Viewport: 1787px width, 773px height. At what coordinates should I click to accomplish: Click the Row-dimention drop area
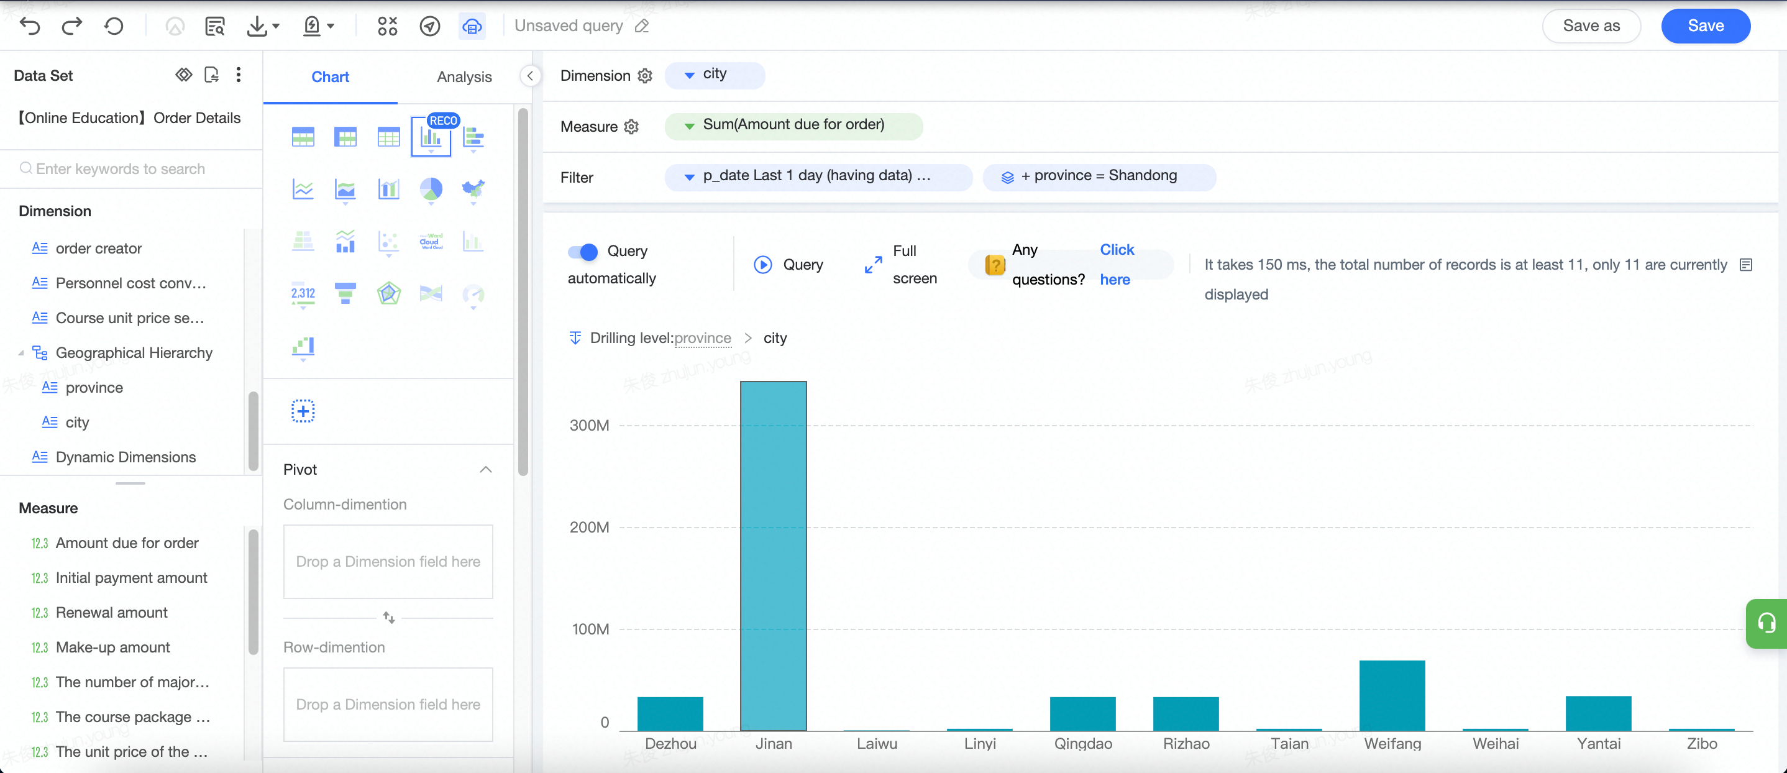click(x=388, y=704)
